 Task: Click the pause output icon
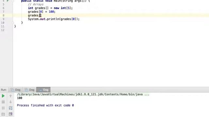click(x=3, y=108)
